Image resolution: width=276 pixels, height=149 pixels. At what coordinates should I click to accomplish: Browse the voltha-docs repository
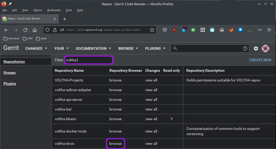point(115,144)
